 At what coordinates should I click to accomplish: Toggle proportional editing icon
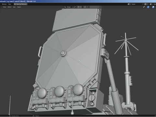pyautogui.click(x=85, y=7)
